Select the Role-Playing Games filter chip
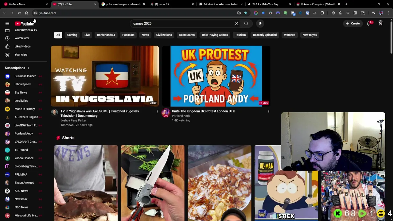Viewport: 393px width, 221px height. [x=215, y=35]
